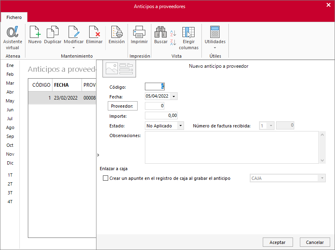Filter by Jun month
This screenshot has height=250, width=335.
pyautogui.click(x=10, y=110)
